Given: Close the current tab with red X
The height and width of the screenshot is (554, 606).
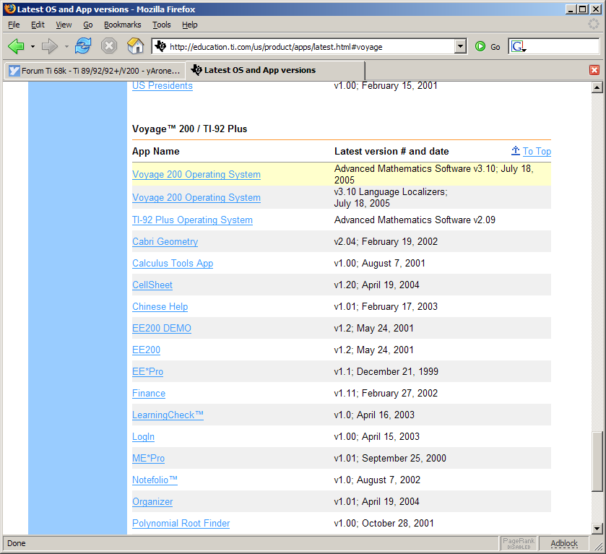Looking at the screenshot, I should point(594,70).
